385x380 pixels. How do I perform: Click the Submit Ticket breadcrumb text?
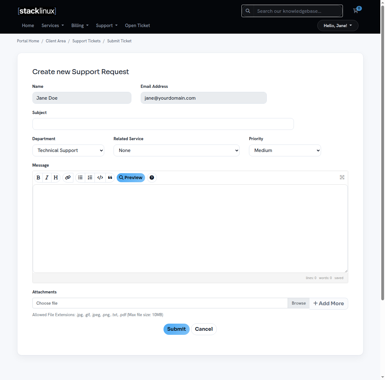coord(119,41)
